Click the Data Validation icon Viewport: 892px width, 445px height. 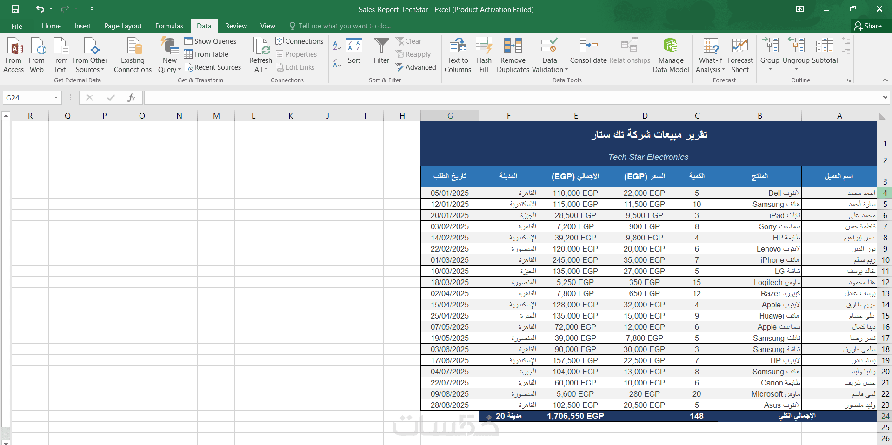coord(549,46)
